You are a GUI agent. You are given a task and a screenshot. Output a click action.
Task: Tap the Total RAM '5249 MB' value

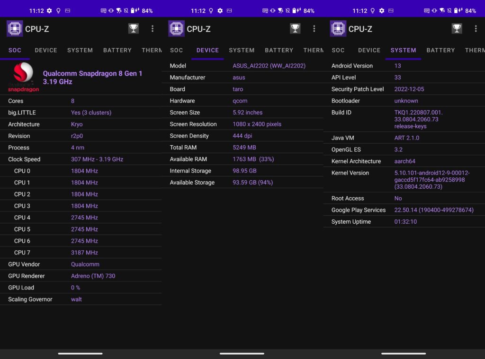(244, 148)
